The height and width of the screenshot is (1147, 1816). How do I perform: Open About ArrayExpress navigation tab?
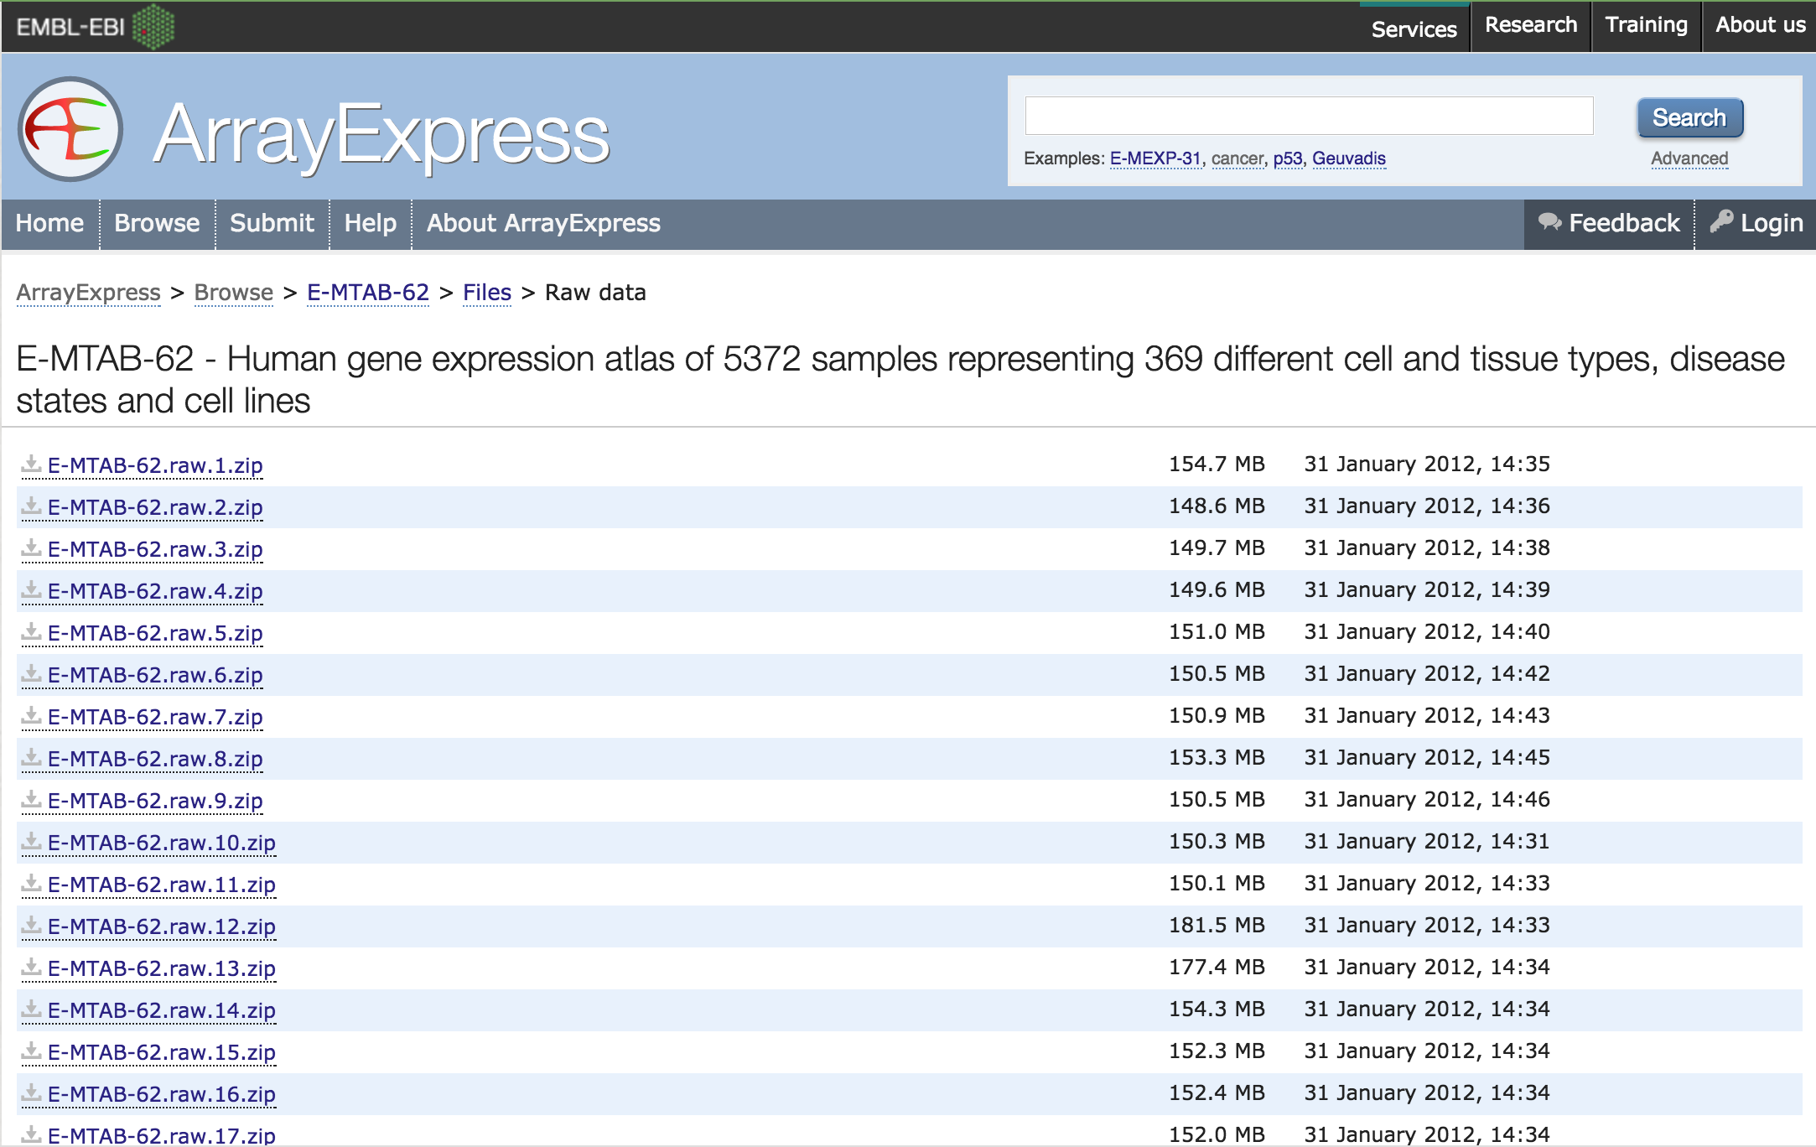tap(543, 223)
